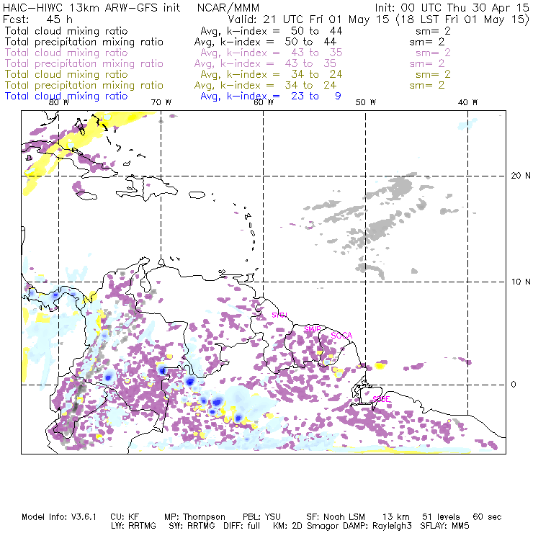Click the magenta 'SOCA' station label
533x533 pixels.
341,336
